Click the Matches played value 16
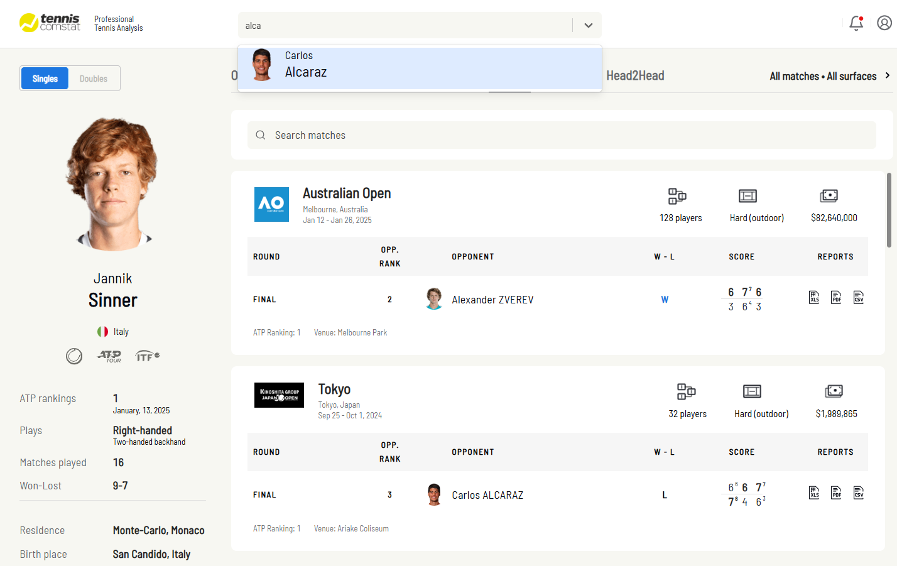 click(x=118, y=462)
